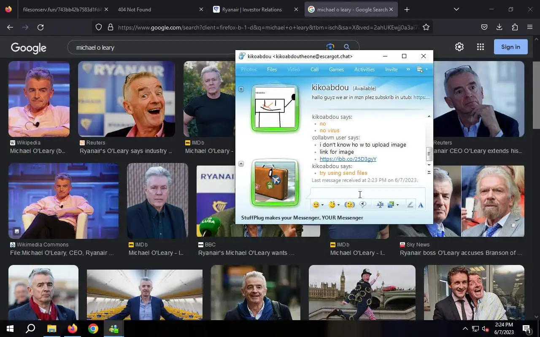
Task: Open the ibb.co link in chat
Action: (x=348, y=159)
